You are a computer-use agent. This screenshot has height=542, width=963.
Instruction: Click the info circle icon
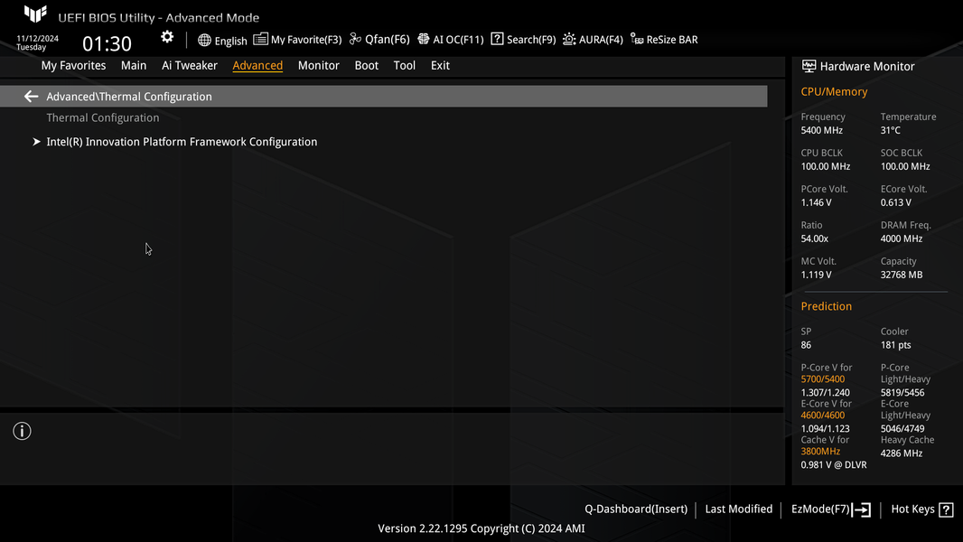22,431
